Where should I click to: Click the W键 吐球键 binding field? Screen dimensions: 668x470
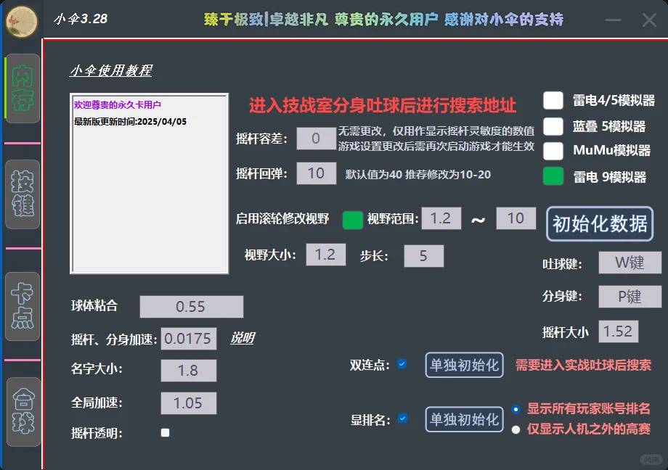629,263
